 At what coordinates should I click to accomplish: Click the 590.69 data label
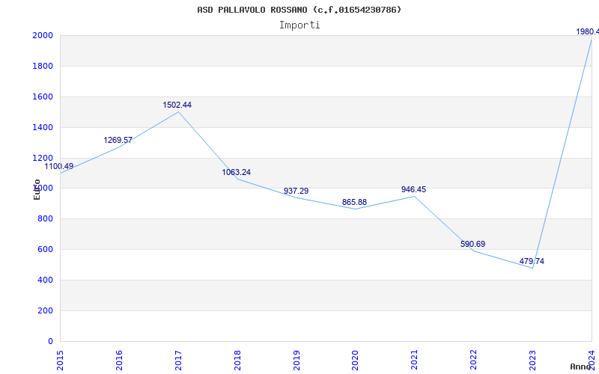coord(472,245)
